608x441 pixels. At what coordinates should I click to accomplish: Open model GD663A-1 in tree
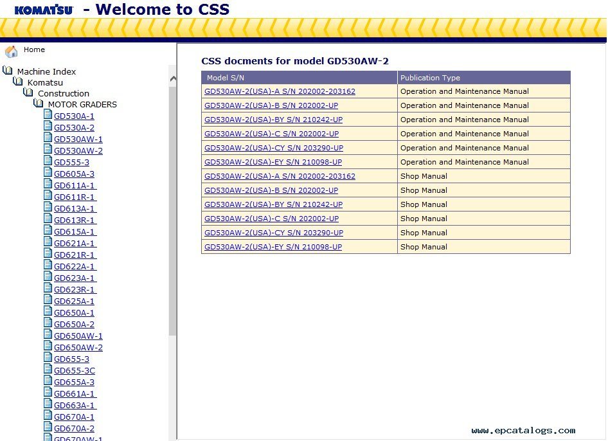coord(75,405)
